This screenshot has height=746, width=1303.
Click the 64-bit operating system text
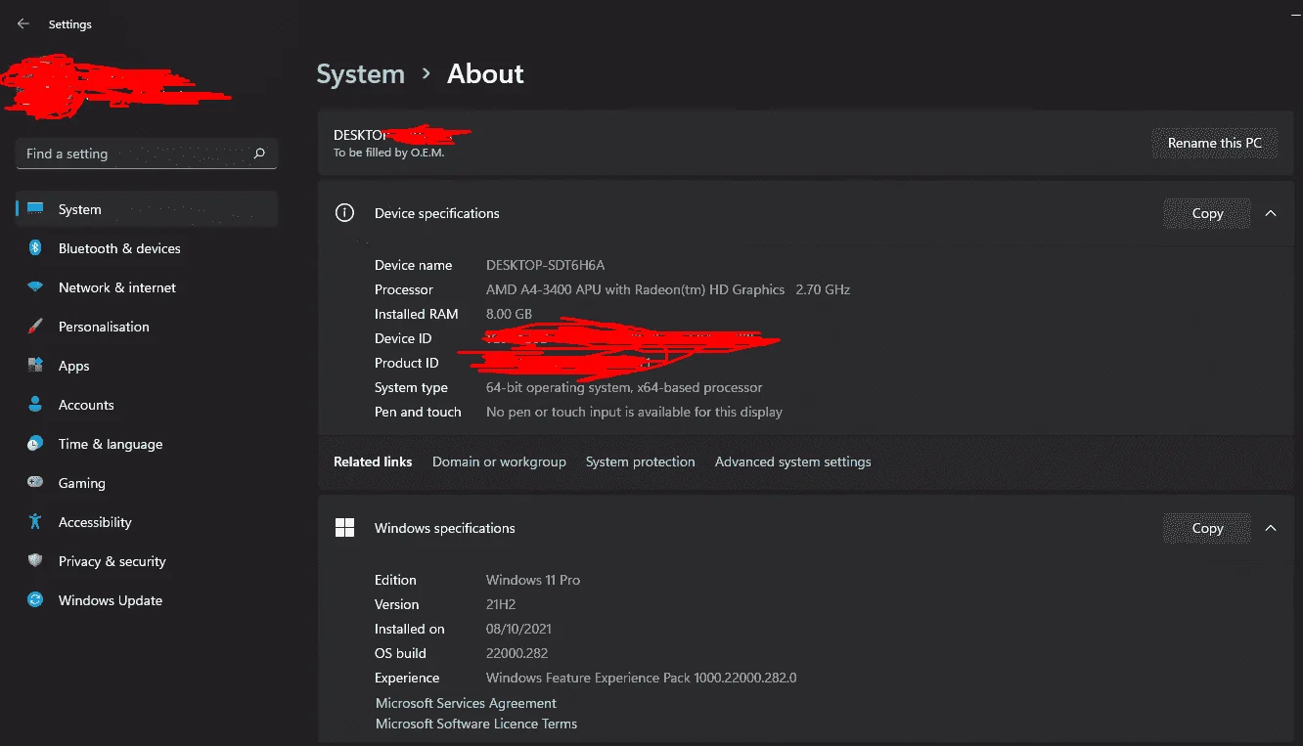624,387
